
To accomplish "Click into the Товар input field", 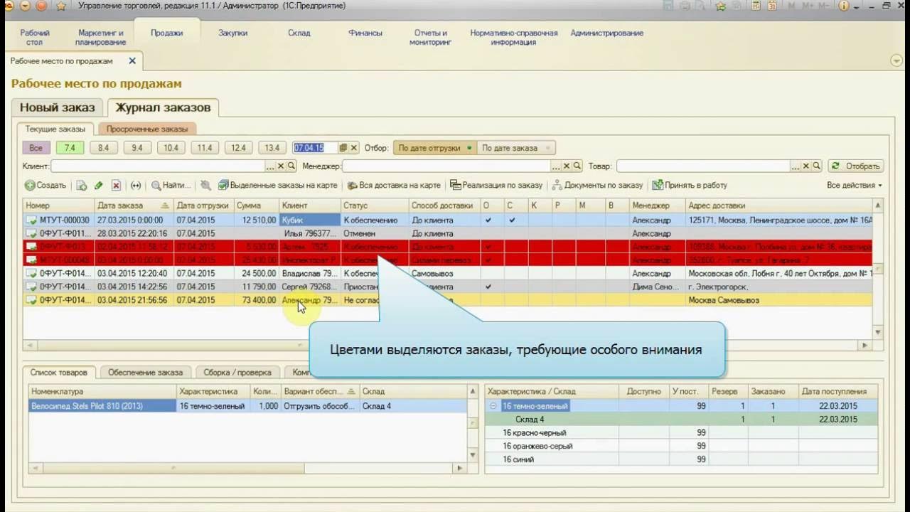I will (703, 166).
